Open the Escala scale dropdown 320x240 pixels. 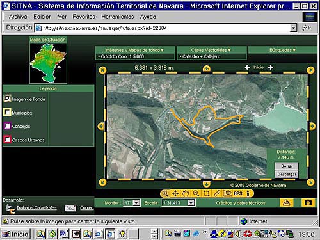point(191,203)
